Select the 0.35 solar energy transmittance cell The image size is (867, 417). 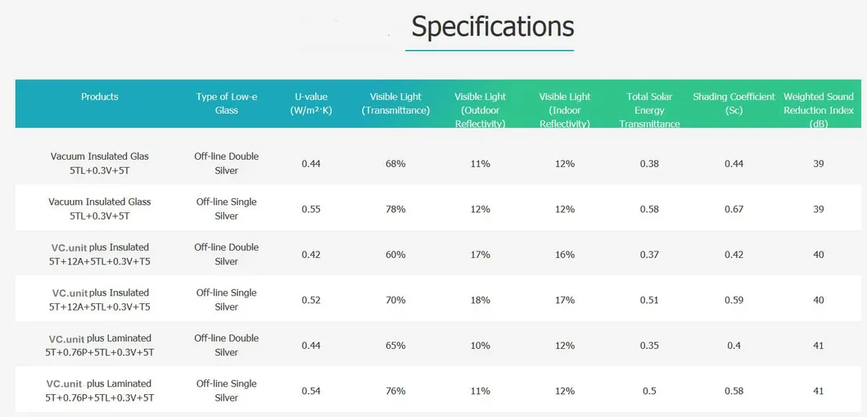tap(649, 346)
